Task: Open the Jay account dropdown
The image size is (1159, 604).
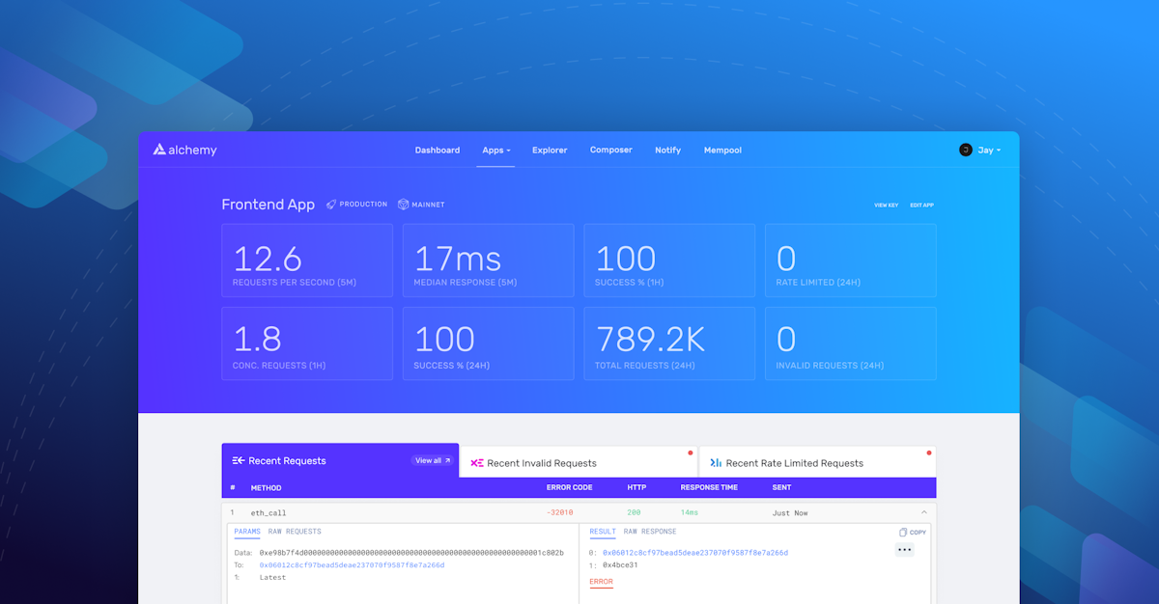Action: (x=987, y=150)
